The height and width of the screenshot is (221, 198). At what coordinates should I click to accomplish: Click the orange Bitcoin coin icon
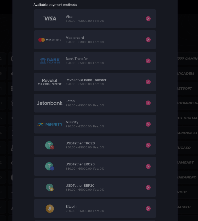click(x=50, y=209)
